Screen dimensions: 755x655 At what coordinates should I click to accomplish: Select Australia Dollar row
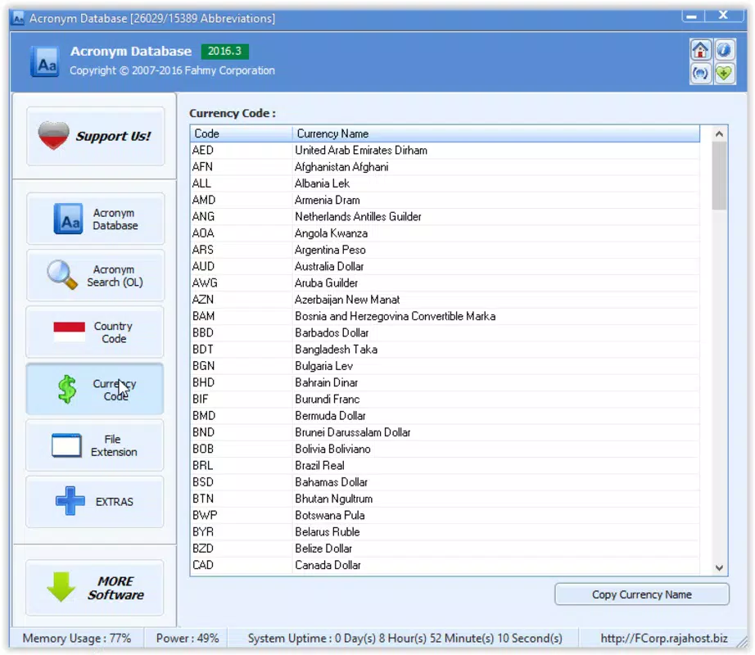click(x=445, y=266)
